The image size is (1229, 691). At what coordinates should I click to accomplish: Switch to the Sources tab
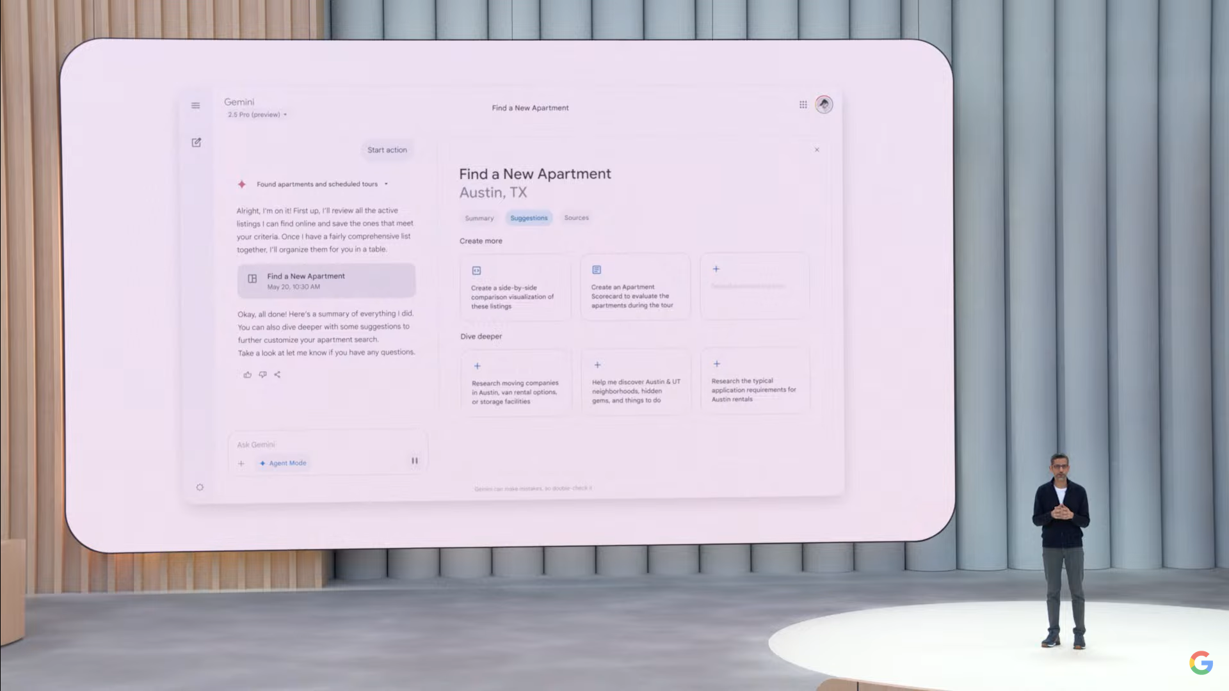click(576, 218)
